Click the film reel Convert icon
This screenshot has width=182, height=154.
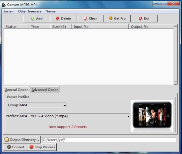click(9, 147)
